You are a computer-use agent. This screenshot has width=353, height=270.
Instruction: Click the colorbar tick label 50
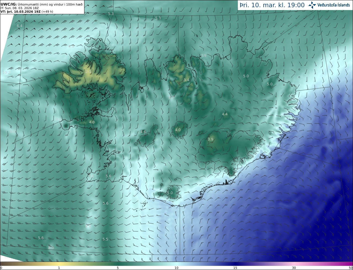(x=351, y=268)
